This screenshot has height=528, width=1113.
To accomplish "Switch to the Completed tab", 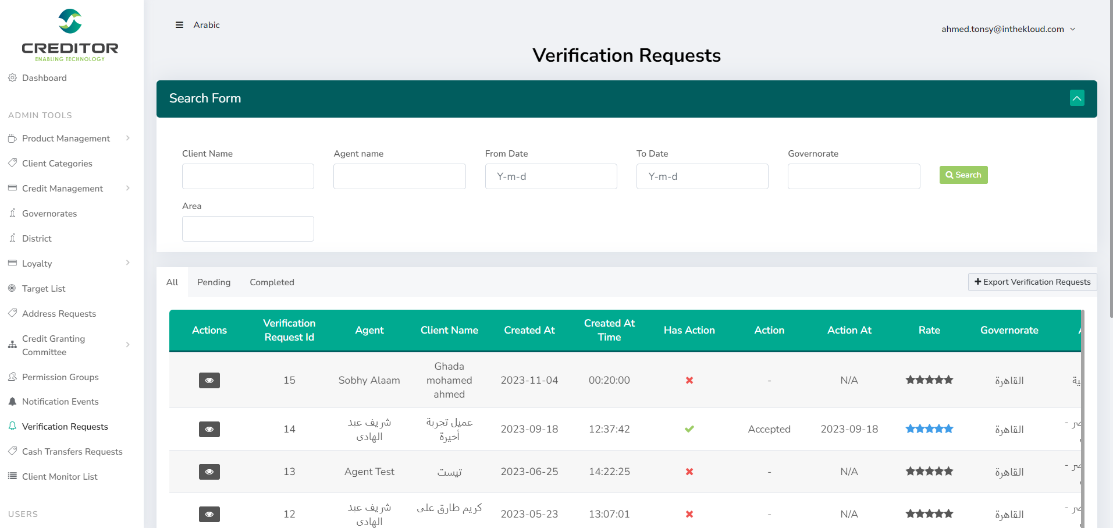I will point(272,282).
